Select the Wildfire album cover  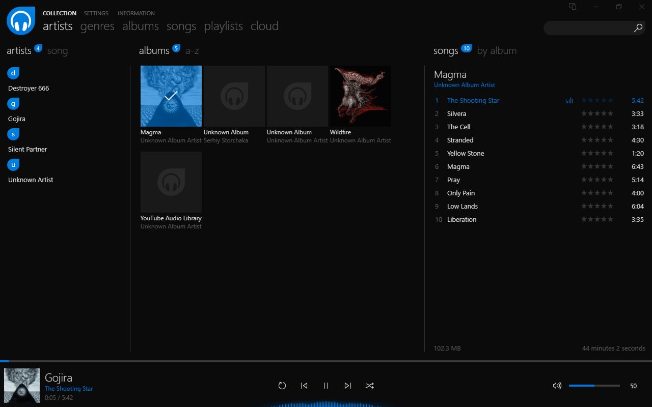tap(361, 96)
